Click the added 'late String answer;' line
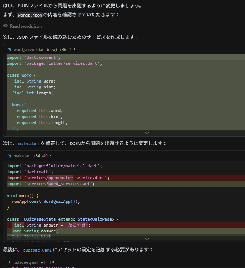The image size is (245, 268). tap(126, 231)
